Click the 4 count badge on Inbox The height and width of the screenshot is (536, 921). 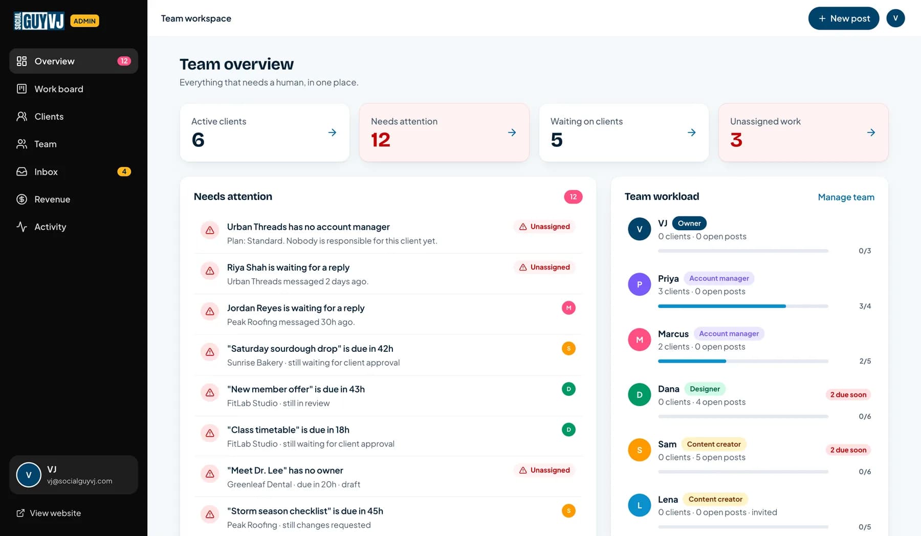point(124,172)
